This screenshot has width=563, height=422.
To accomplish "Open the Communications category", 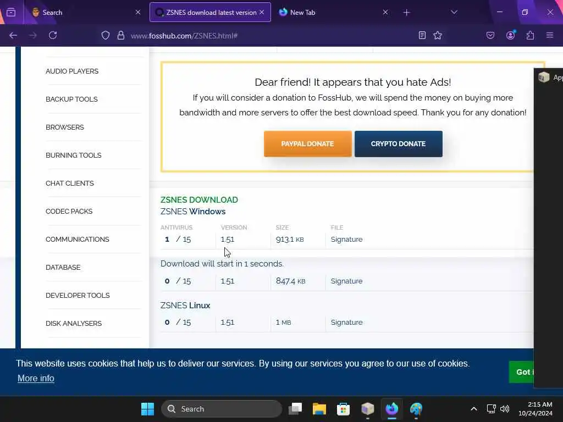I will (x=77, y=240).
